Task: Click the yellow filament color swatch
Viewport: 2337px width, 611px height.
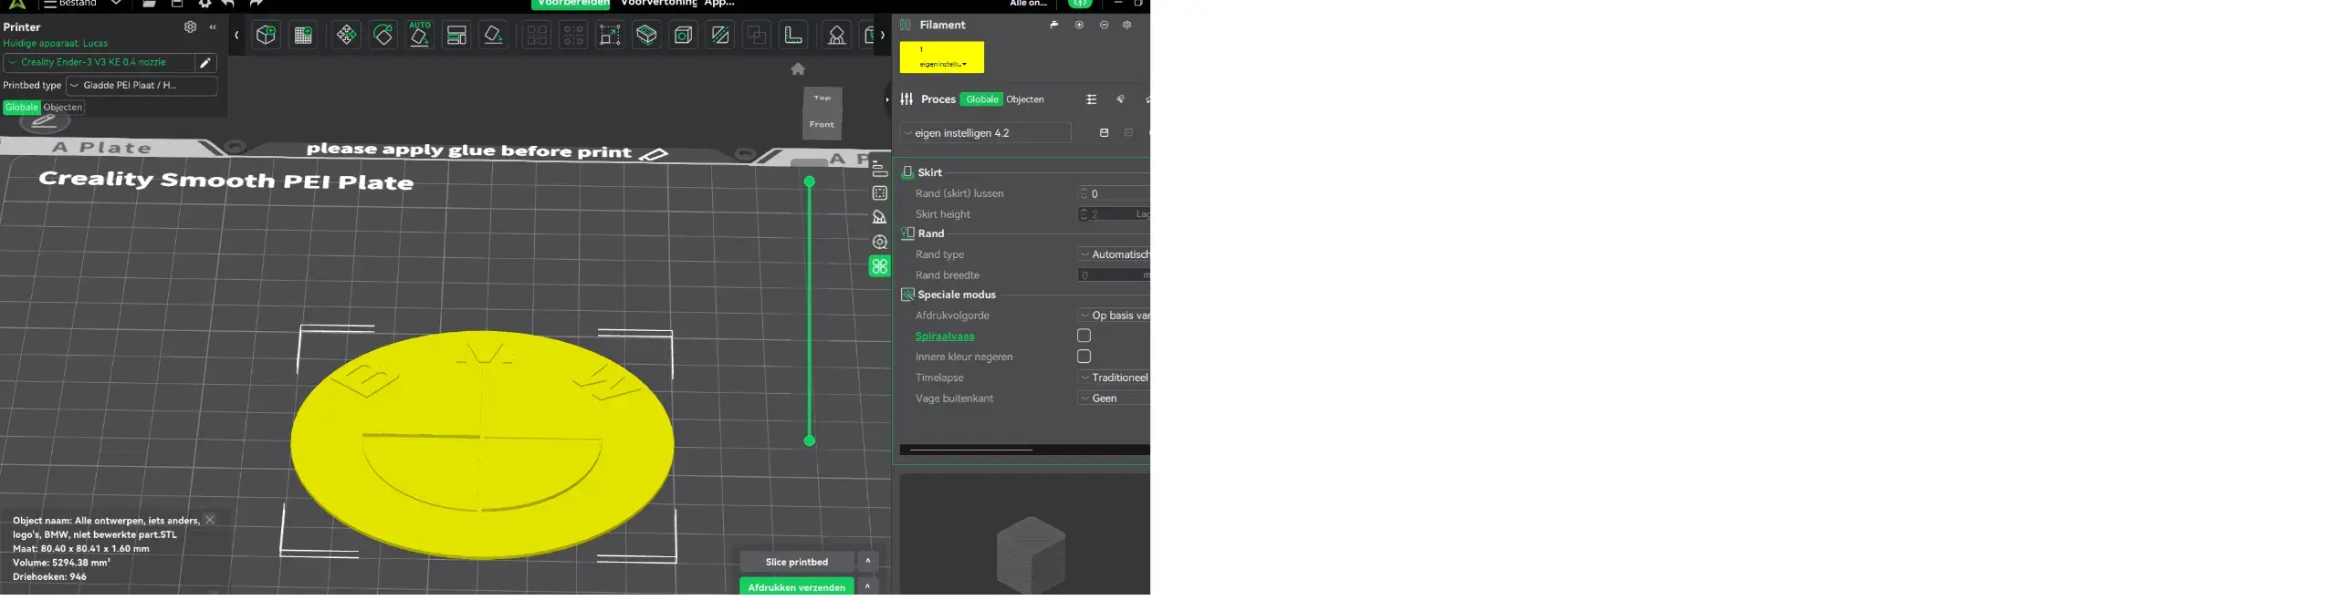Action: pyautogui.click(x=941, y=57)
